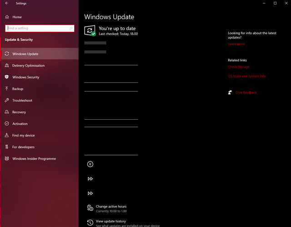Open For developers page
This screenshot has height=227, width=291.
40,147
